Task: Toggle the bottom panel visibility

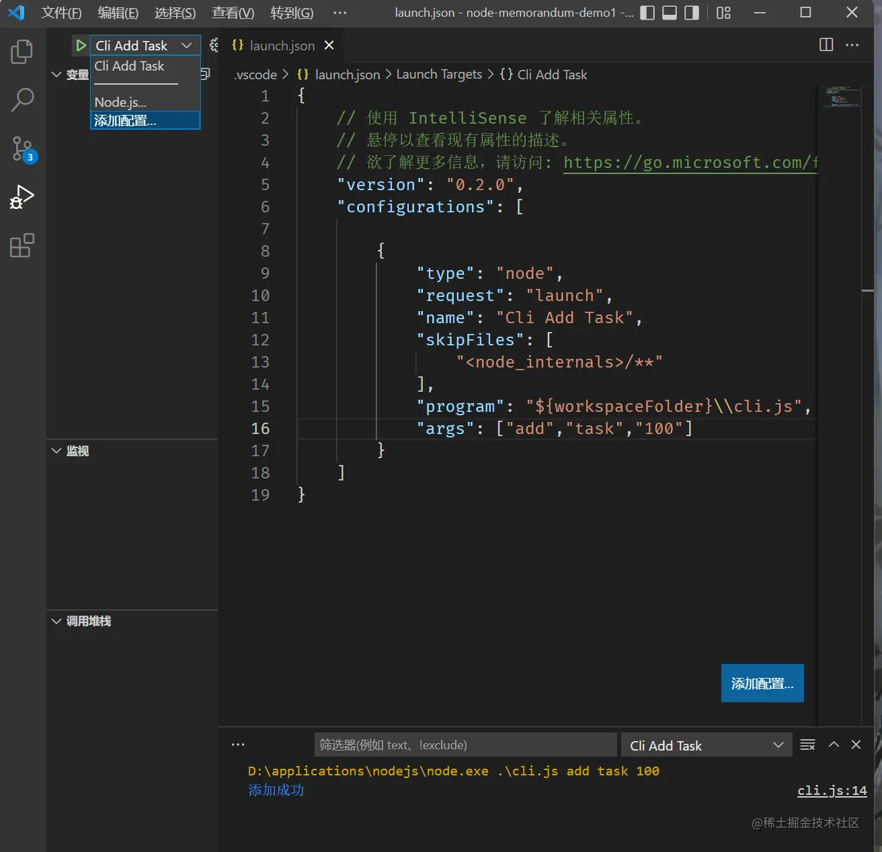Action: [x=670, y=13]
